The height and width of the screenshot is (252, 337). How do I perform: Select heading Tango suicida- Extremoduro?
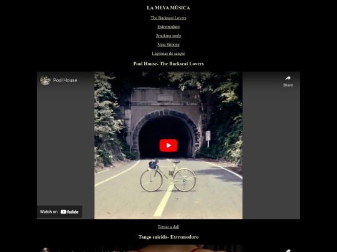[x=168, y=237]
